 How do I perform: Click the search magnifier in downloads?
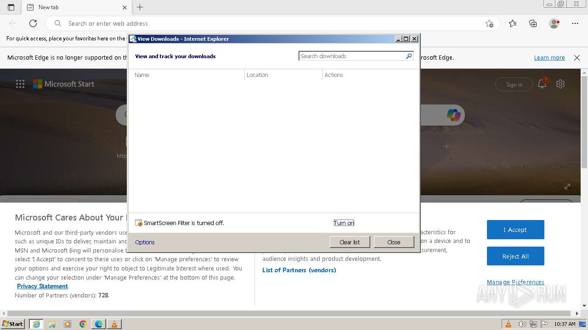click(x=409, y=56)
